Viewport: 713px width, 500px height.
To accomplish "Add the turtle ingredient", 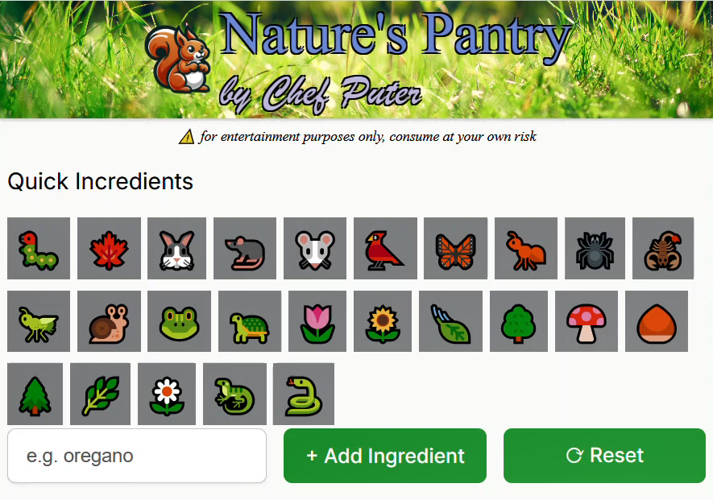I will point(250,321).
